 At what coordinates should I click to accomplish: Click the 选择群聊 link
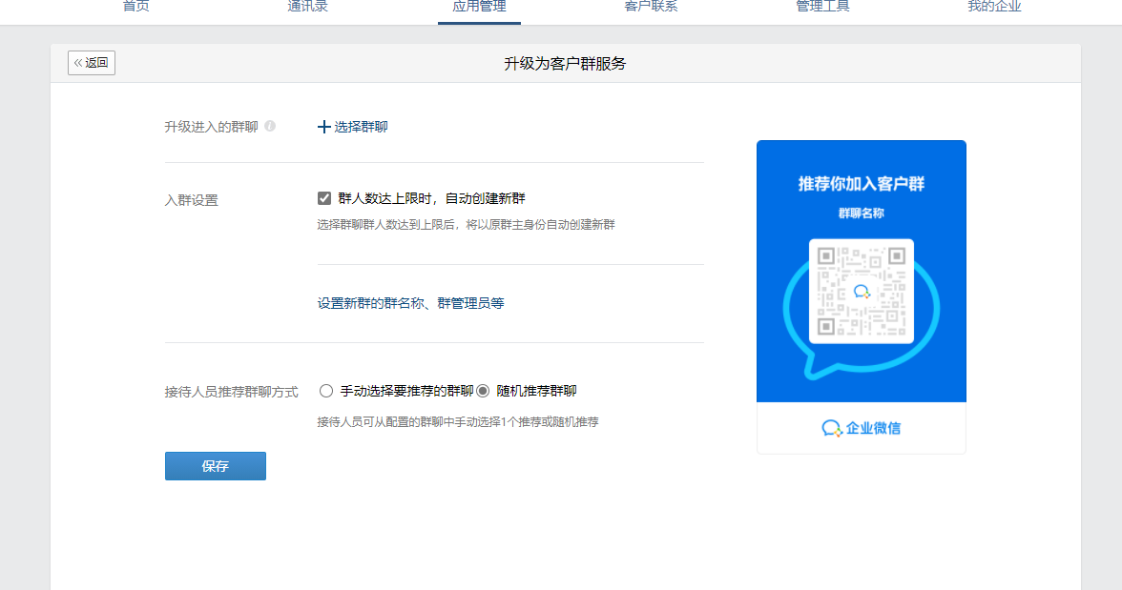pos(353,127)
